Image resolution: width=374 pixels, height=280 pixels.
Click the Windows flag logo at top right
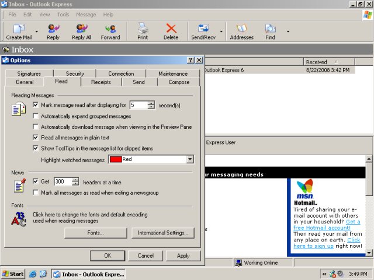tap(368, 15)
